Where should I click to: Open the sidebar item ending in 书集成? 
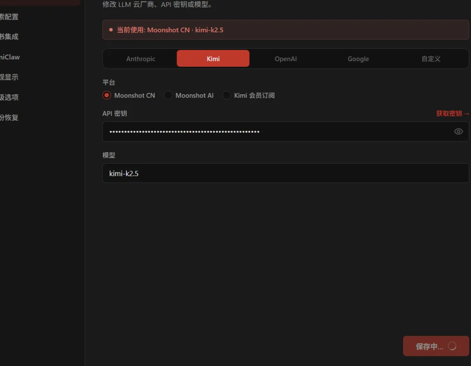click(x=9, y=37)
